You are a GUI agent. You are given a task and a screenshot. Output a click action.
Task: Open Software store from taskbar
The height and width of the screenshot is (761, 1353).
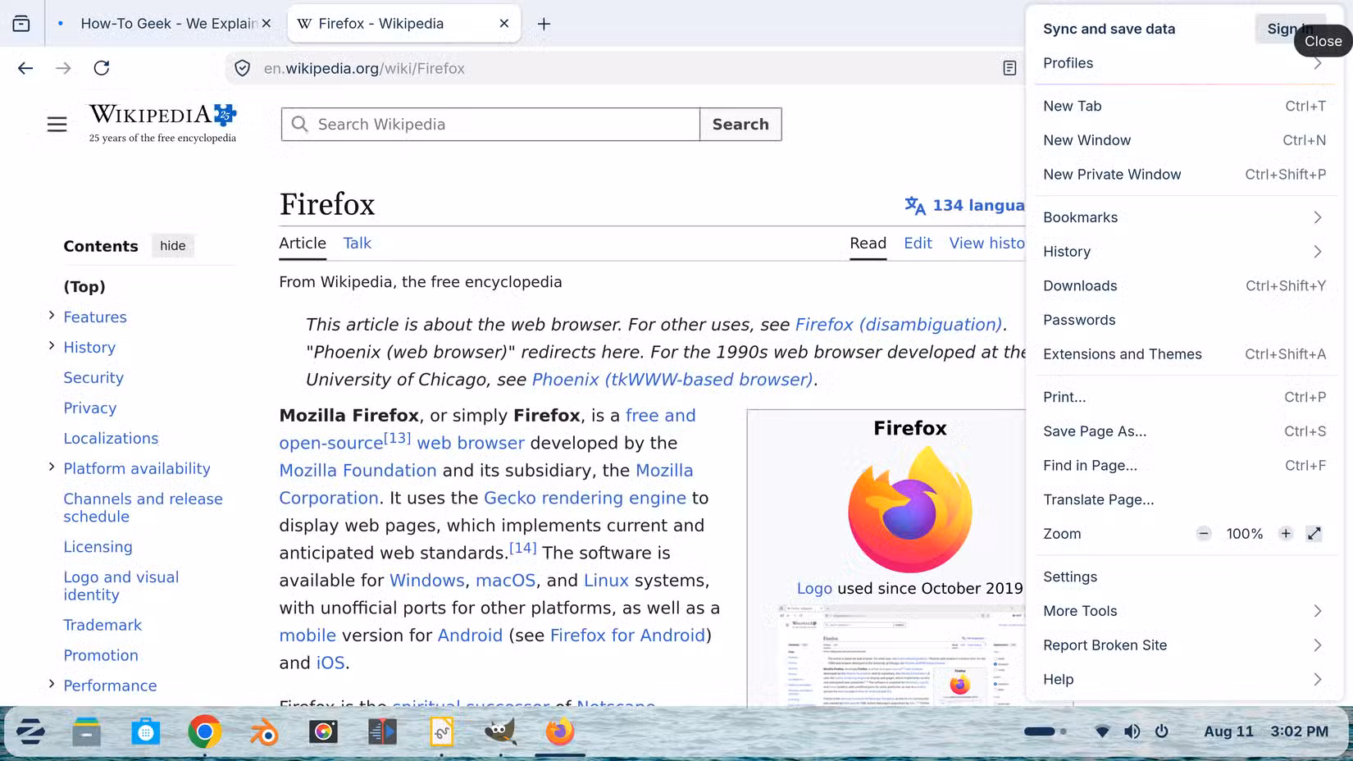[x=146, y=731]
